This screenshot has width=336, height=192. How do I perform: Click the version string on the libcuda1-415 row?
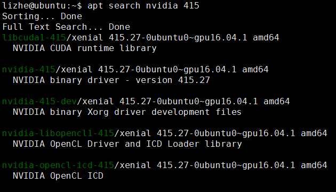point(178,38)
